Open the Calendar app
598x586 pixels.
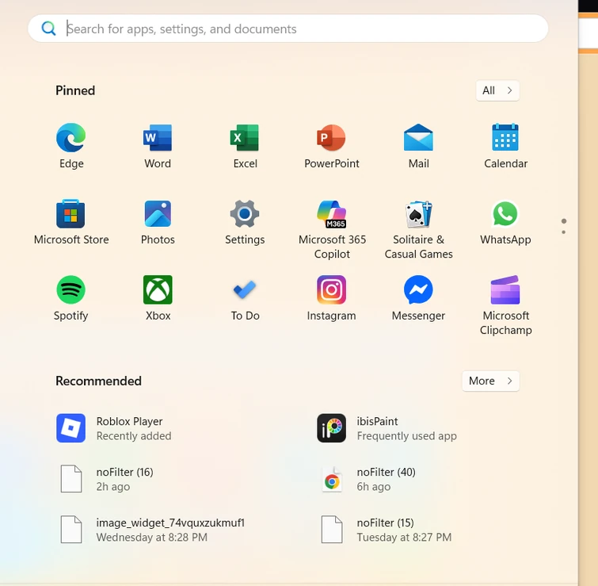coord(505,146)
